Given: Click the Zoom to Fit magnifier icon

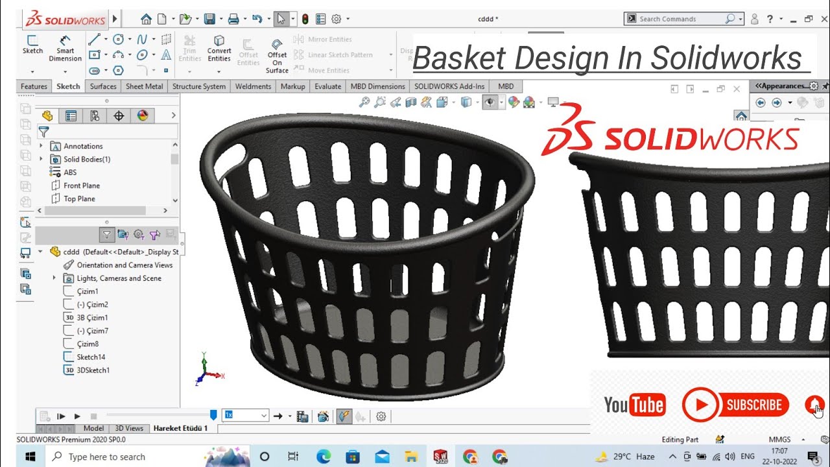Looking at the screenshot, I should click(x=364, y=102).
